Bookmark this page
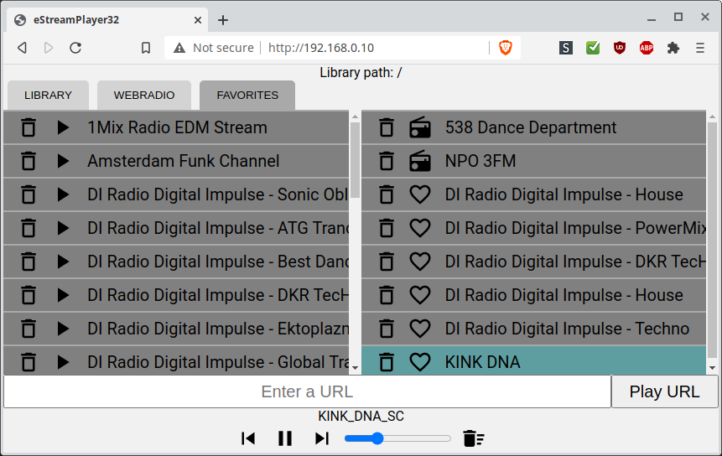Screen dimensions: 722x456 [x=146, y=48]
